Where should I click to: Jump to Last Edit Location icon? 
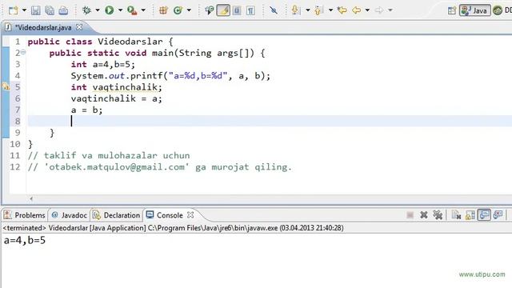tap(342, 10)
